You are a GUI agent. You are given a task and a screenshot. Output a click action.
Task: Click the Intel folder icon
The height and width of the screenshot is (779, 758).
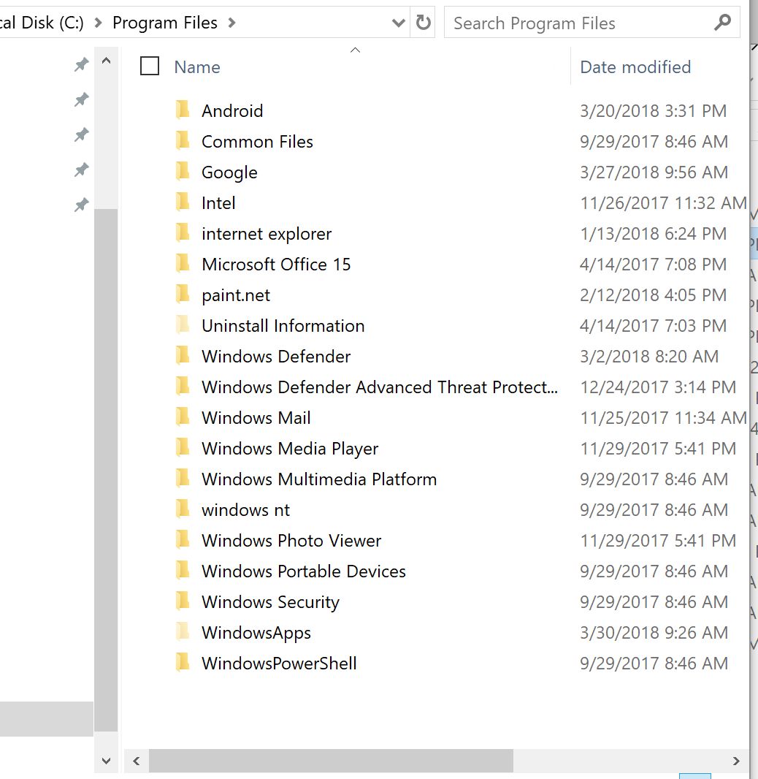(183, 202)
